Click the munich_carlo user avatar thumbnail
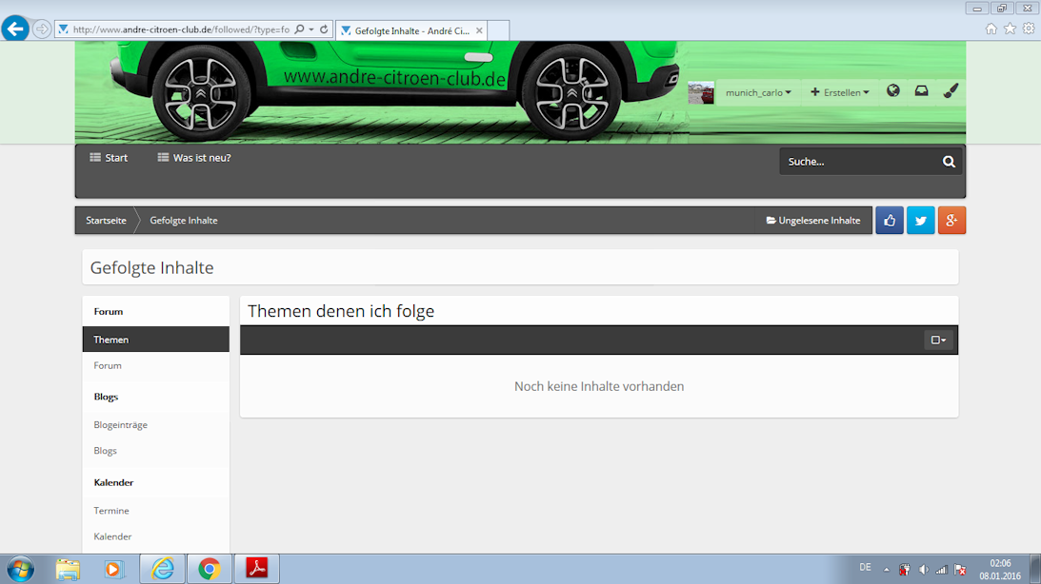The image size is (1041, 584). click(x=701, y=93)
